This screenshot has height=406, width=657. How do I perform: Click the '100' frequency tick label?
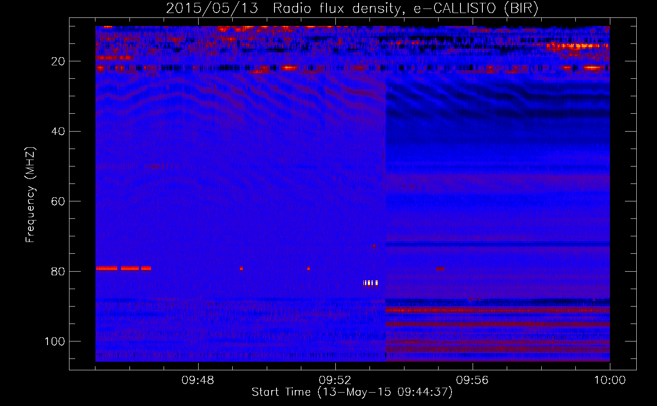point(55,341)
